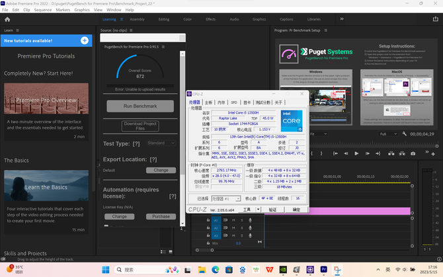The width and height of the screenshot is (443, 277).
Task: Switch to the Editing workspace
Action: point(164,19)
